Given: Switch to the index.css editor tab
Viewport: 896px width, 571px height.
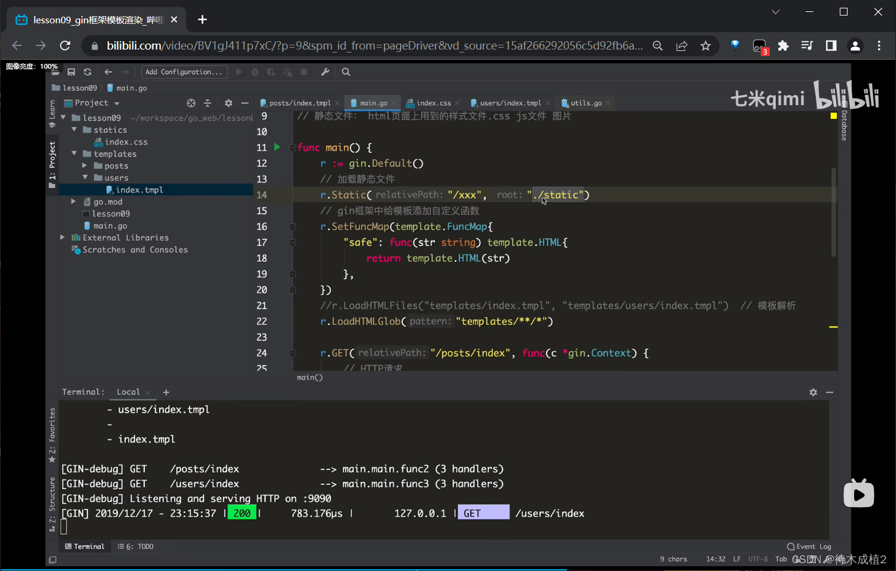Looking at the screenshot, I should (x=433, y=103).
